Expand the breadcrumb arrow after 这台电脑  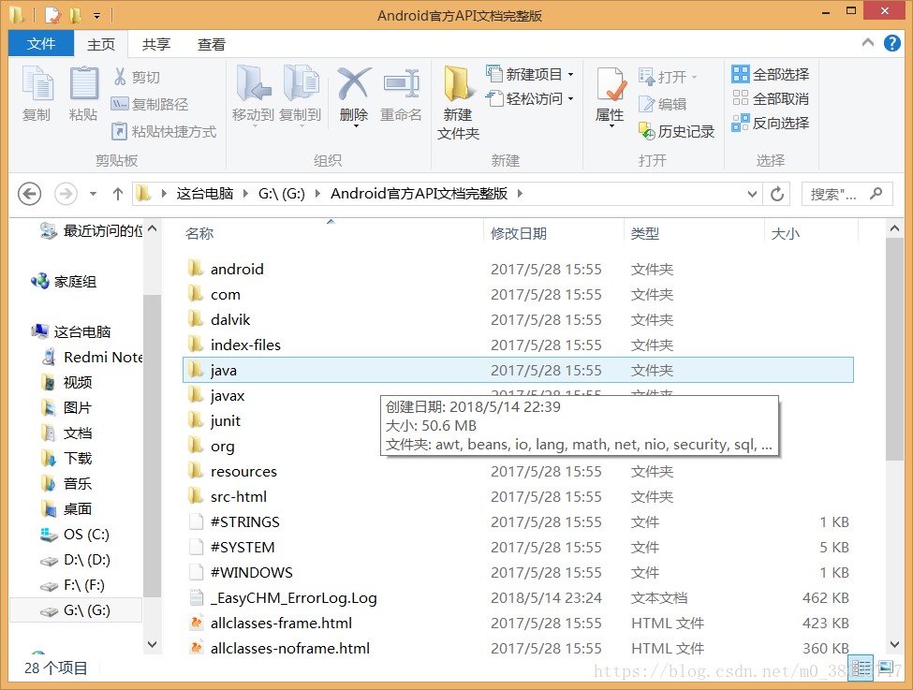tap(245, 193)
